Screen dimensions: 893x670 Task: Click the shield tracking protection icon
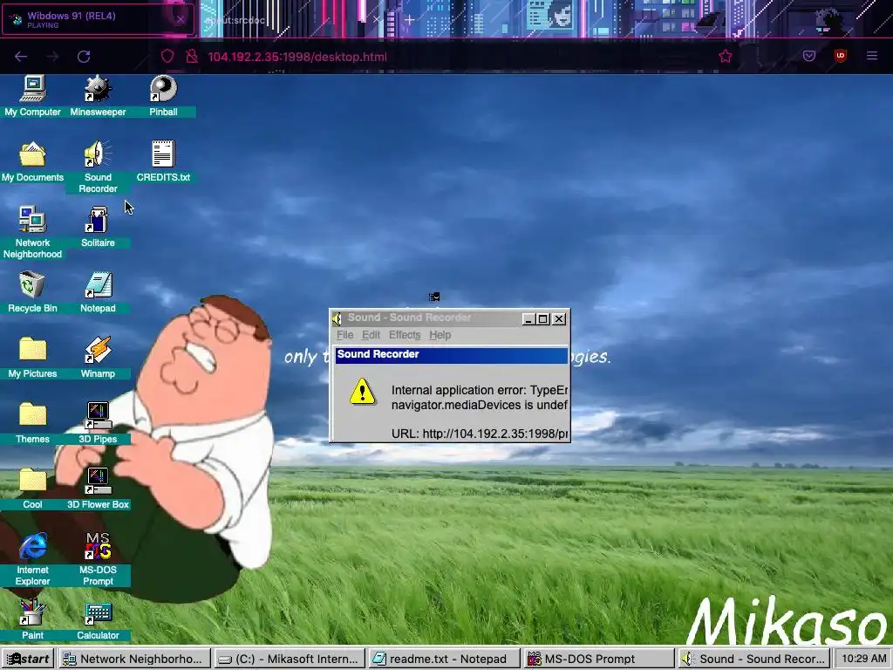[x=167, y=57]
